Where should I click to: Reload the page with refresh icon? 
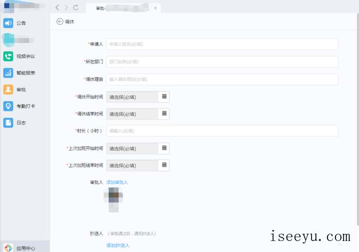76,8
